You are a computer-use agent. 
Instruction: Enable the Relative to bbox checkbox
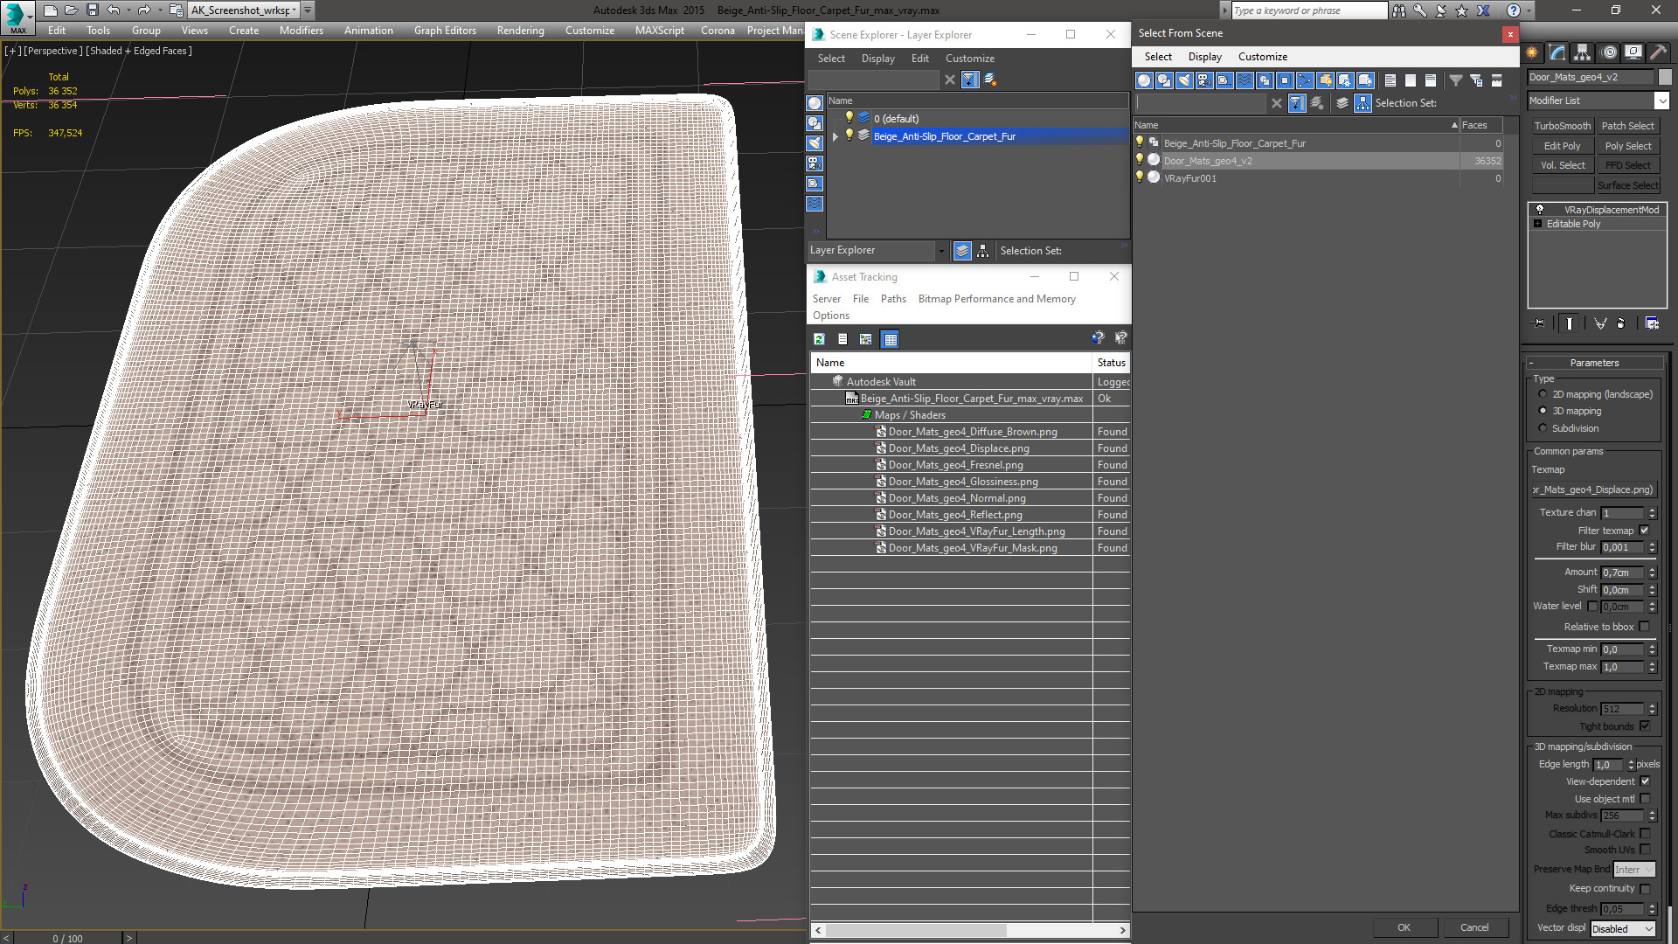(1644, 627)
